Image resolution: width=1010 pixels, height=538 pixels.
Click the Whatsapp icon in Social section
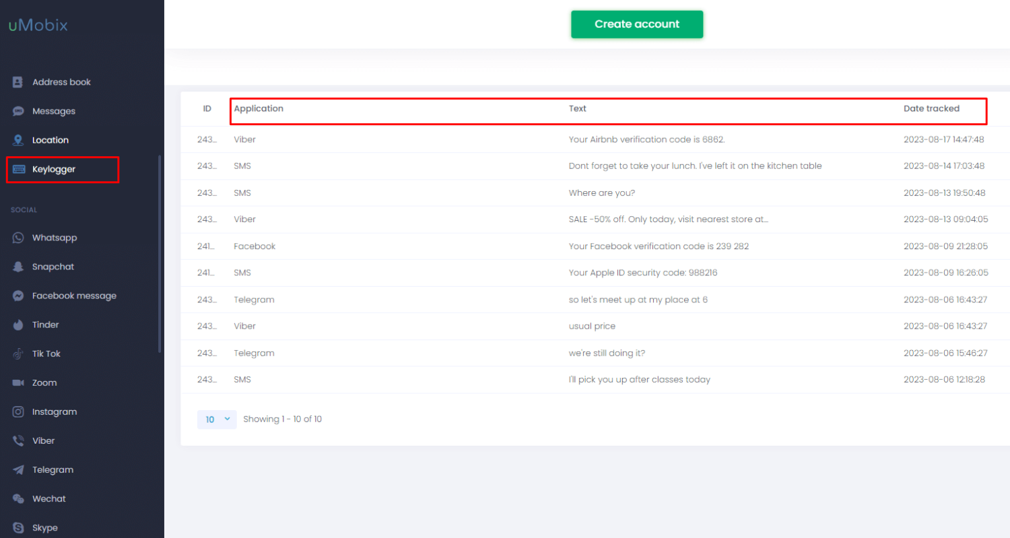pyautogui.click(x=18, y=238)
